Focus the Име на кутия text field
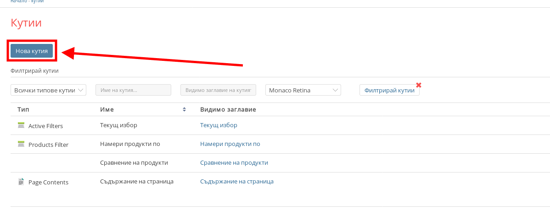This screenshot has height=210, width=550. tap(133, 90)
